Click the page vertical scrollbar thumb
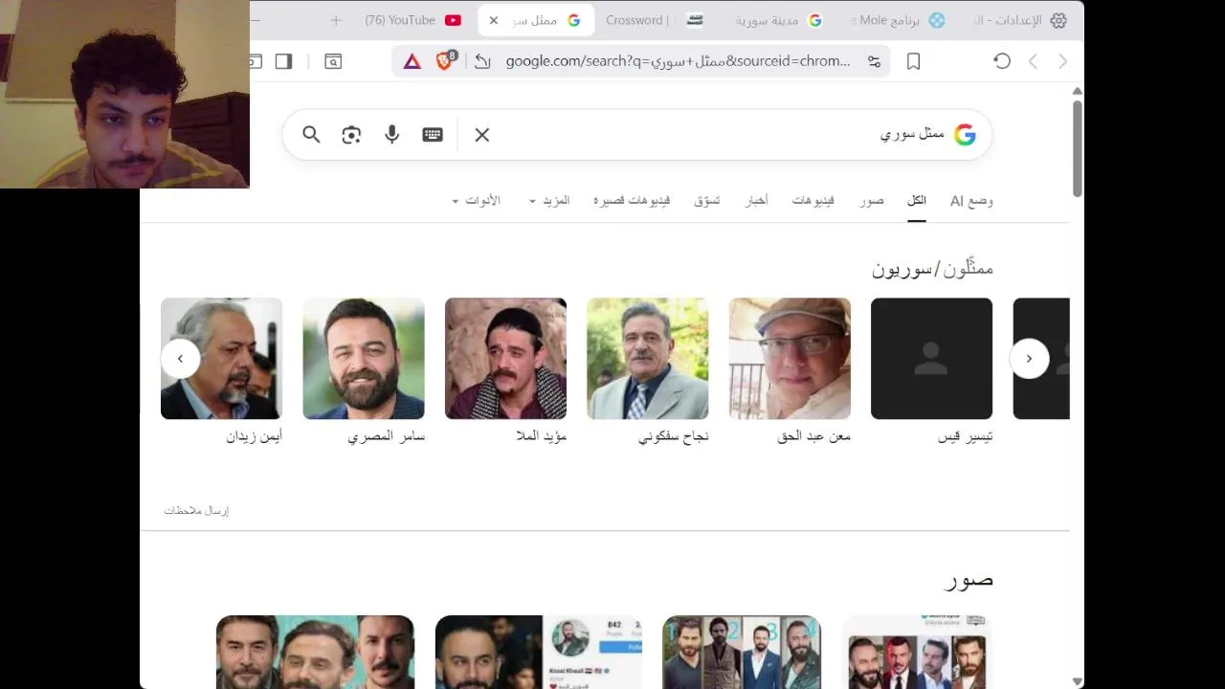The width and height of the screenshot is (1225, 689). (x=1077, y=148)
